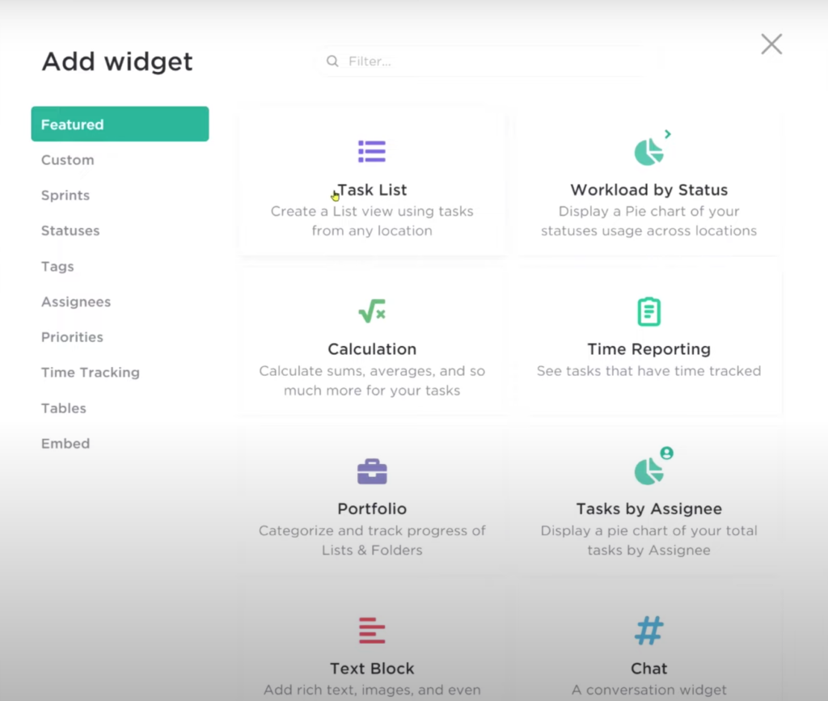Click the Tasks by Assignee pie icon
This screenshot has width=828, height=701.
coord(653,466)
